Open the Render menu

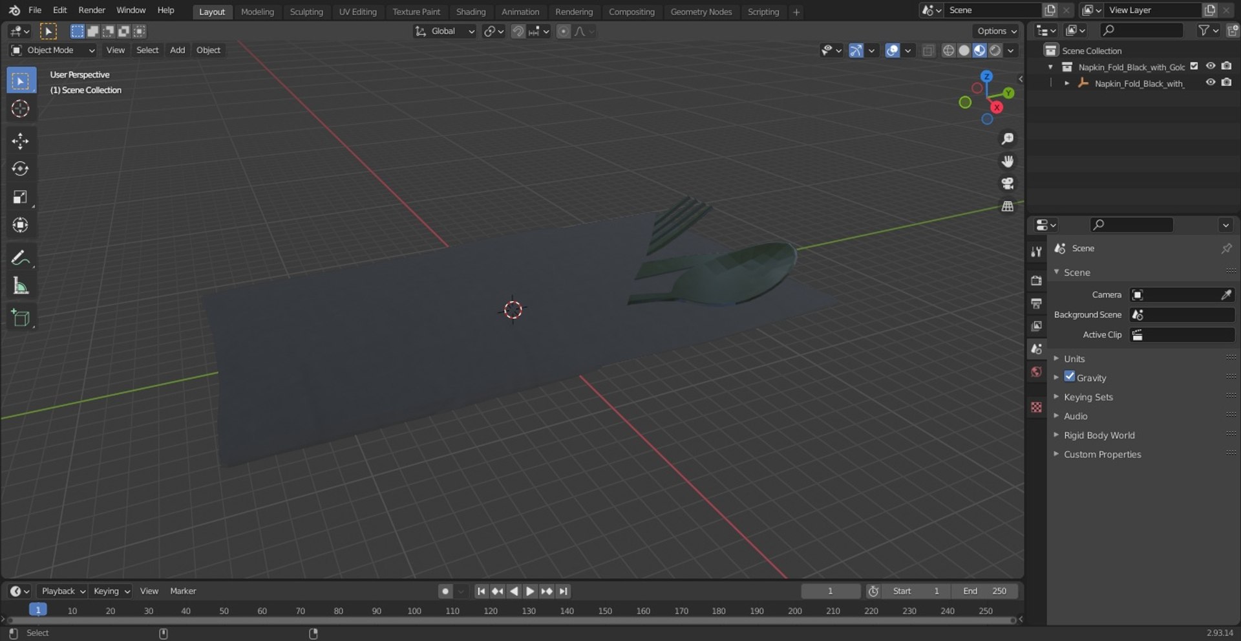click(x=92, y=10)
